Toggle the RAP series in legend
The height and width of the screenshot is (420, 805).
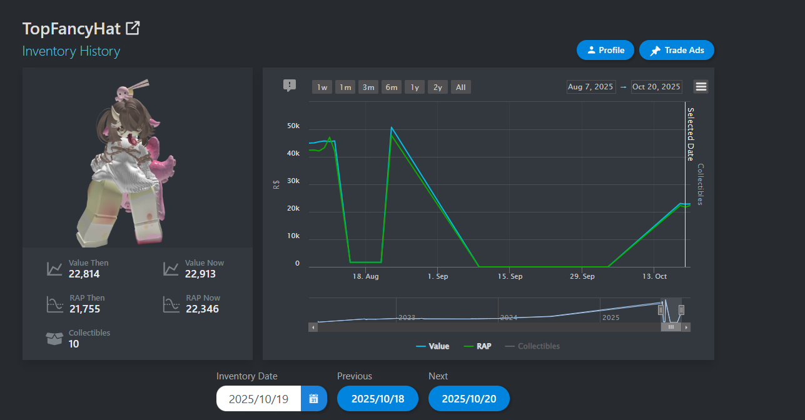point(478,346)
